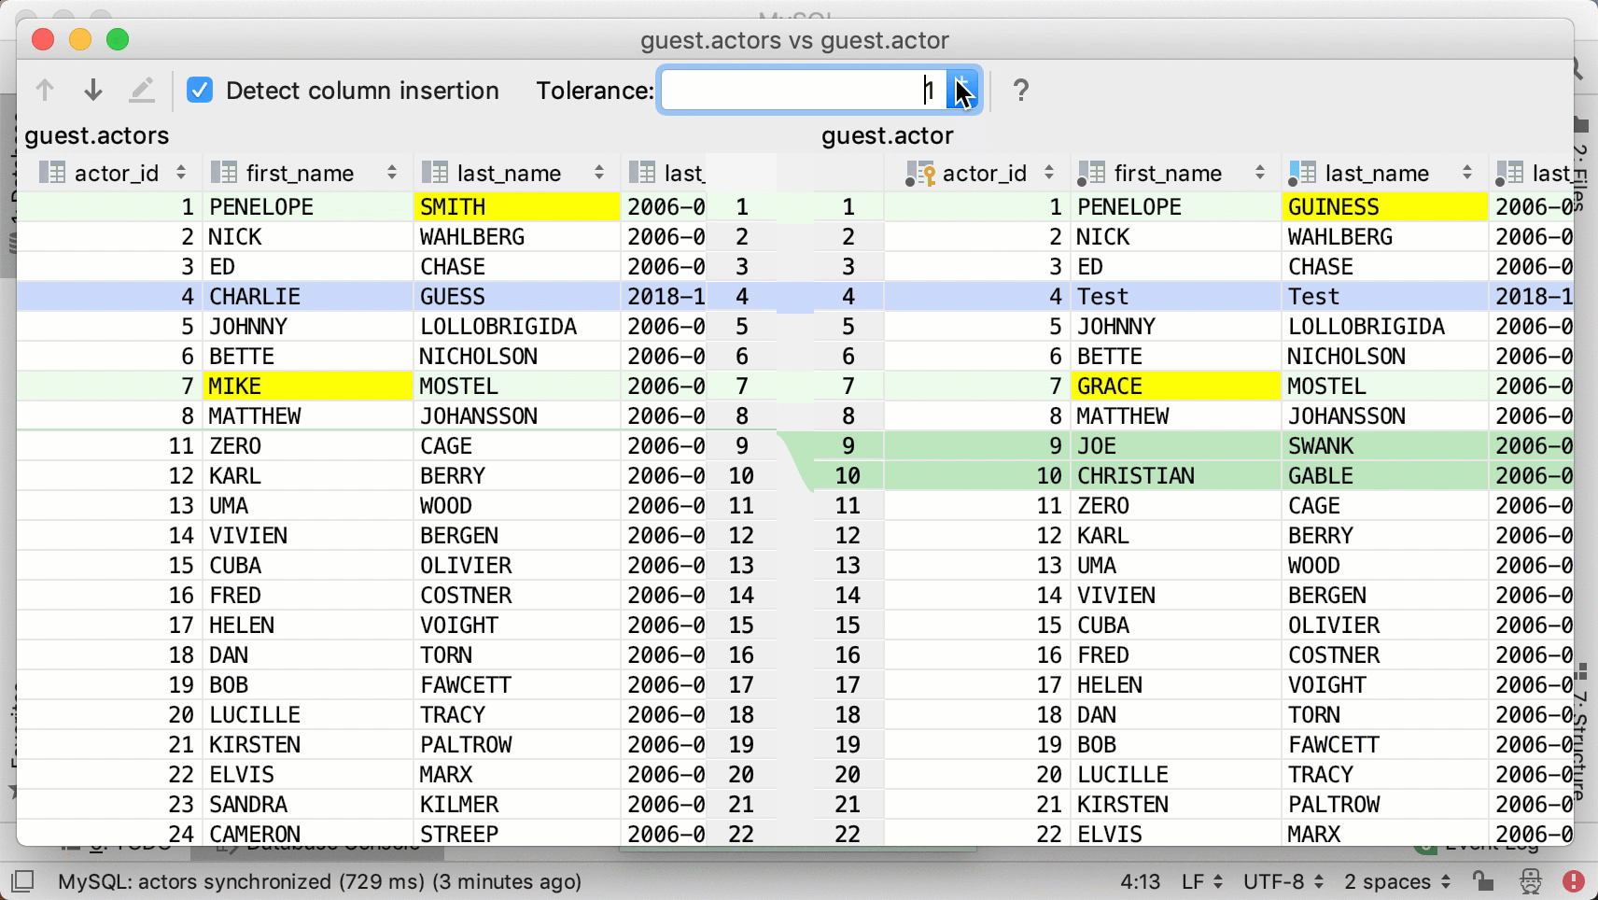The image size is (1598, 900).
Task: Click the next difference down arrow
Action: (x=93, y=91)
